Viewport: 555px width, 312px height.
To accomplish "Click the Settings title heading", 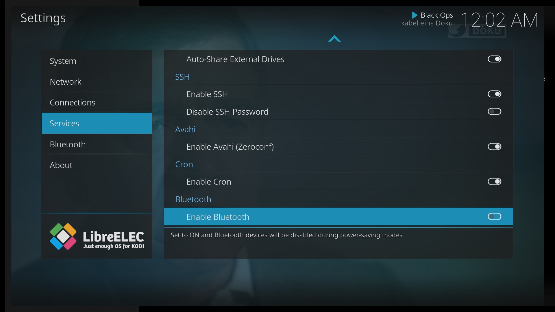I will [43, 18].
